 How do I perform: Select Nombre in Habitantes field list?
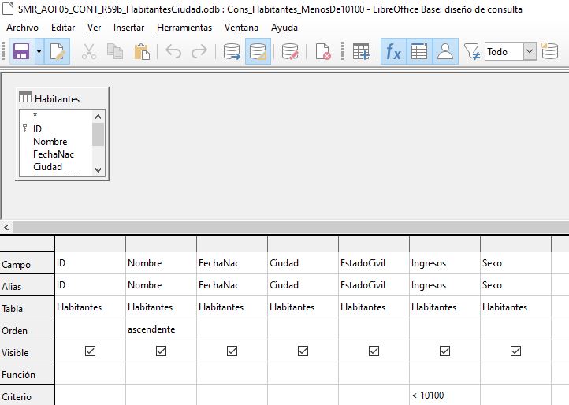(x=50, y=142)
